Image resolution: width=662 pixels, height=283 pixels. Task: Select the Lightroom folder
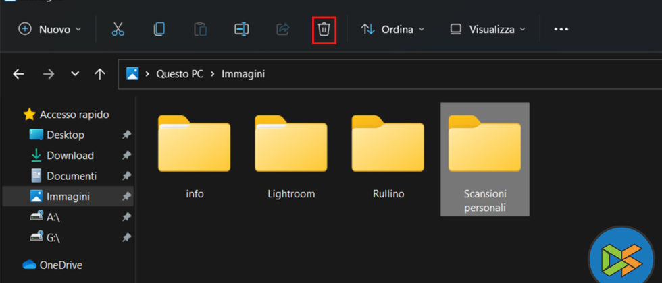(x=291, y=144)
